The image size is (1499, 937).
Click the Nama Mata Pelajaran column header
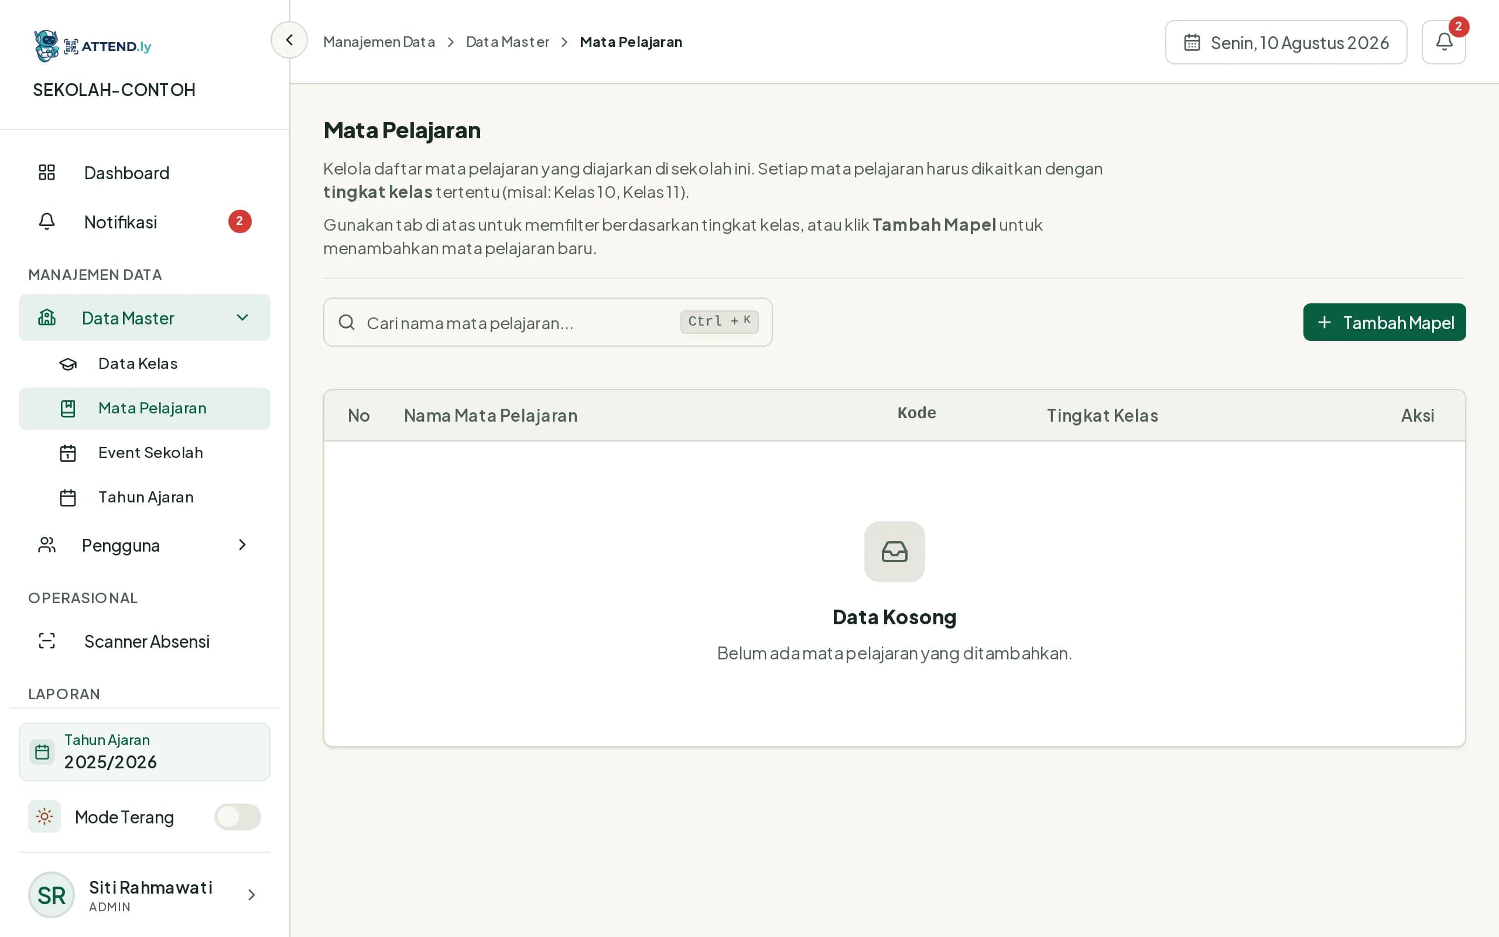tap(491, 416)
